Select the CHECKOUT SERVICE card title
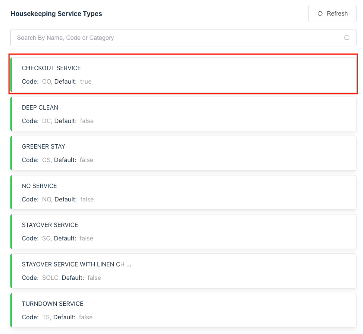The height and width of the screenshot is (334, 363). click(51, 68)
